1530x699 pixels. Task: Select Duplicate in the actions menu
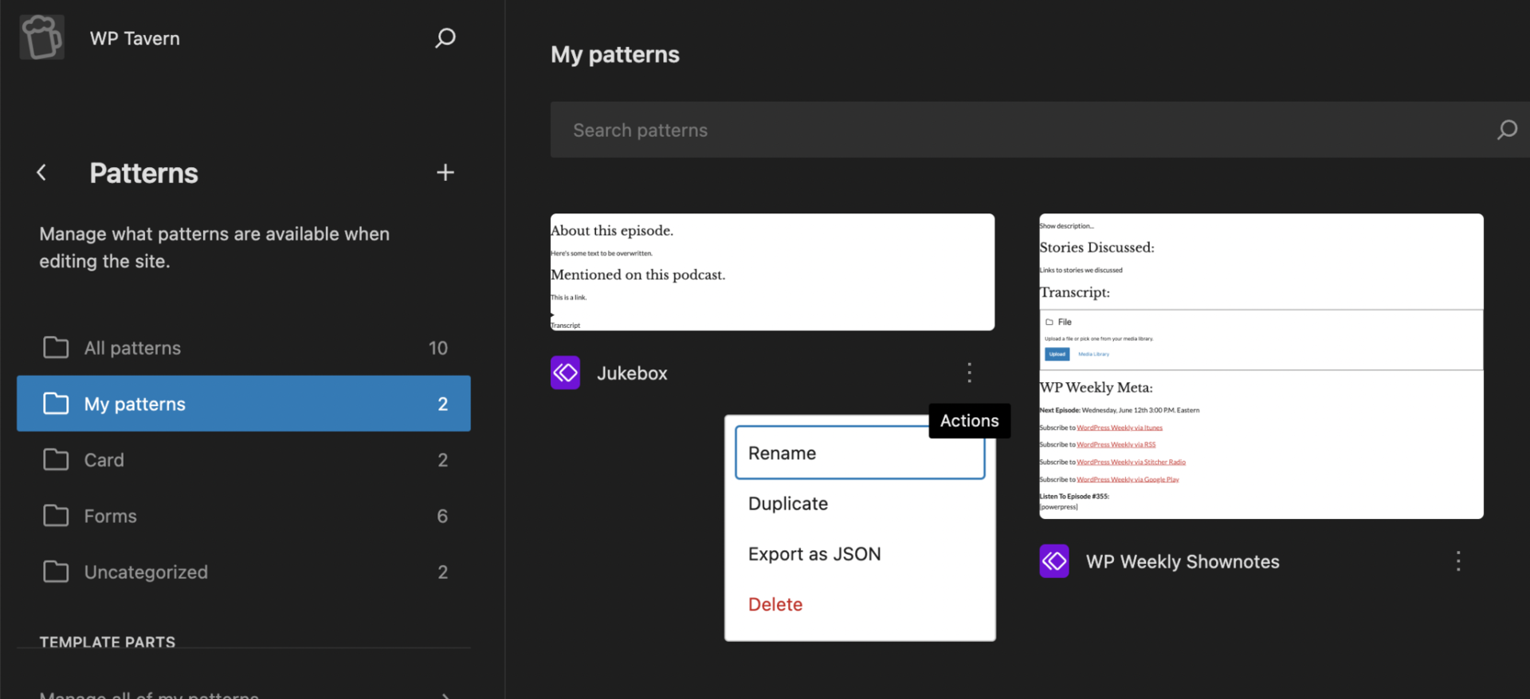[859, 504]
